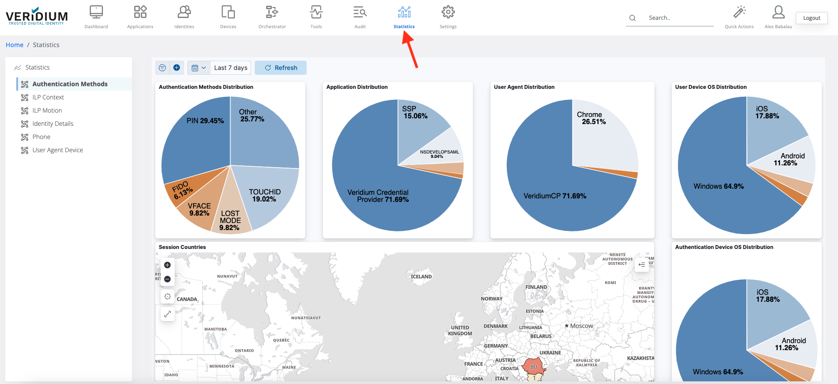
Task: Open the Orchestrator icon
Action: 272,12
